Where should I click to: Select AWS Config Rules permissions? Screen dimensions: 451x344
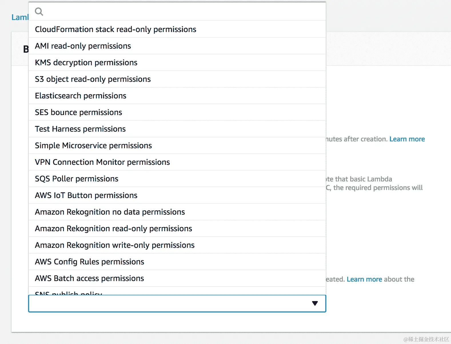(89, 262)
